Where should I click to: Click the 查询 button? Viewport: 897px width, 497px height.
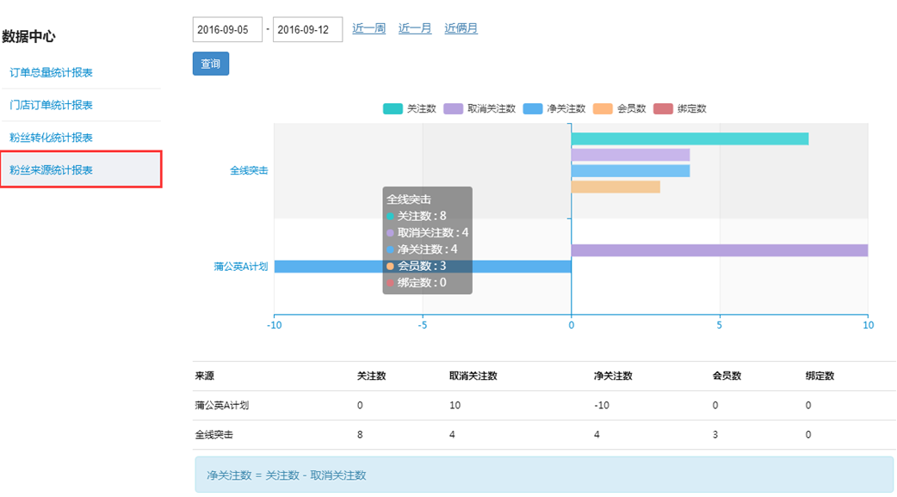(x=210, y=64)
